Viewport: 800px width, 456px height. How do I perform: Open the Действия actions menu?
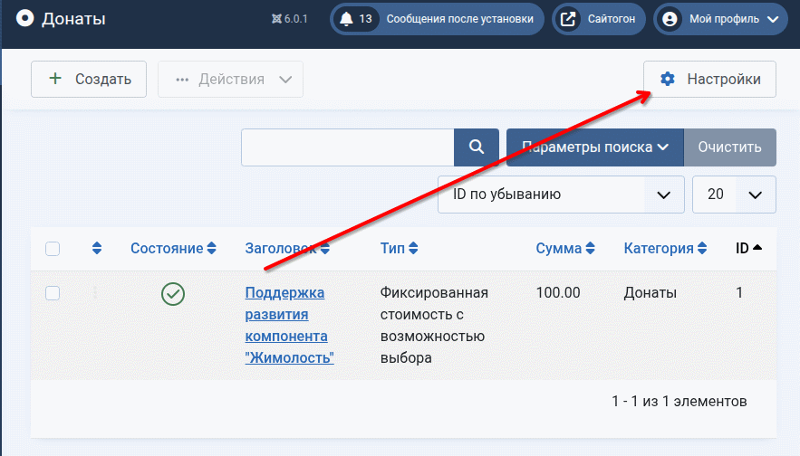pos(230,80)
